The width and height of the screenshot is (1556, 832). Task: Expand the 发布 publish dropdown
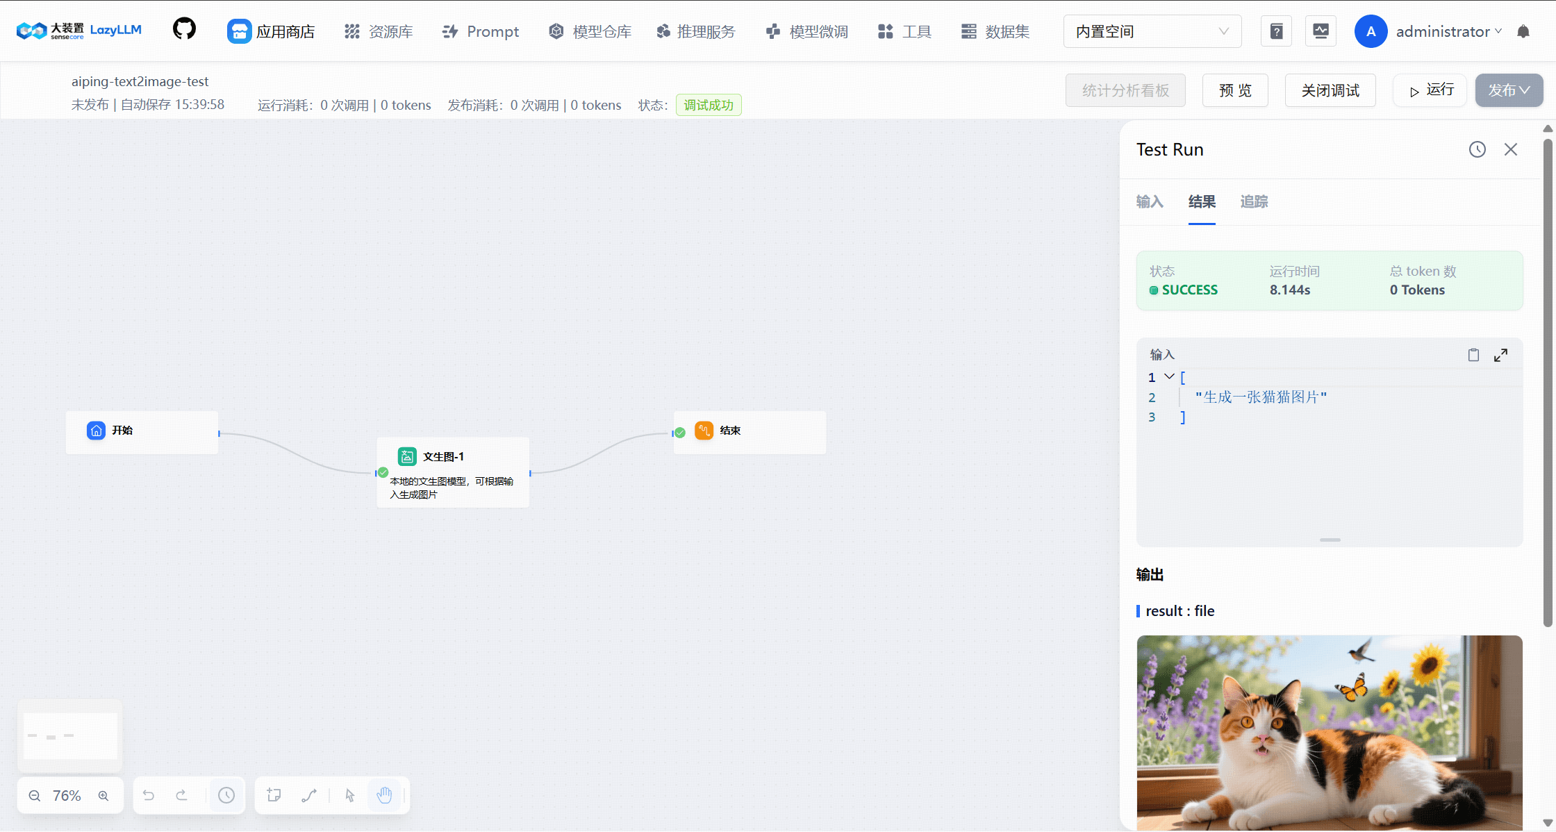1509,90
